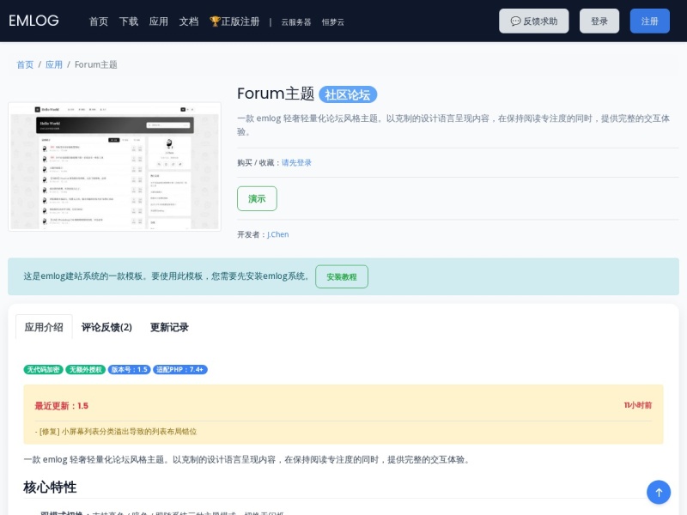
Task: Click the 无额外授权 badge
Action: pyautogui.click(x=85, y=370)
